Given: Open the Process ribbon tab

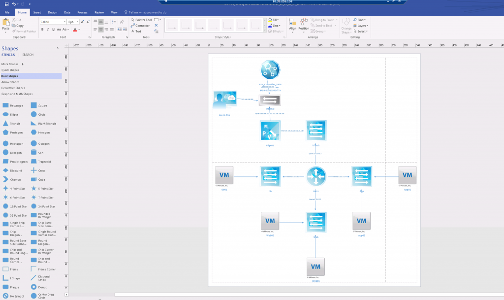Looking at the screenshot, I should coord(82,12).
